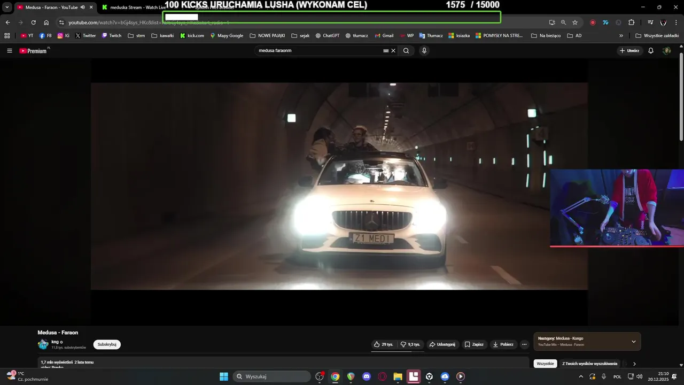
Task: Open the Wszystkie zakładki folder
Action: [657, 36]
